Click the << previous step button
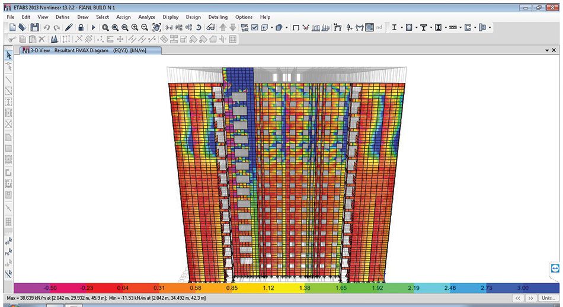This screenshot has height=307, width=563. click(x=518, y=298)
